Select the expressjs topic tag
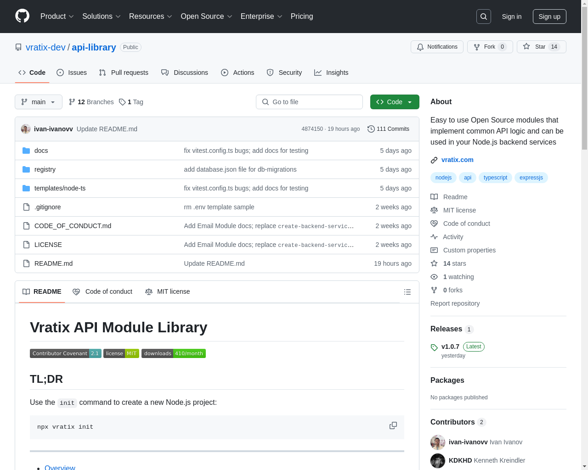 tap(531, 178)
